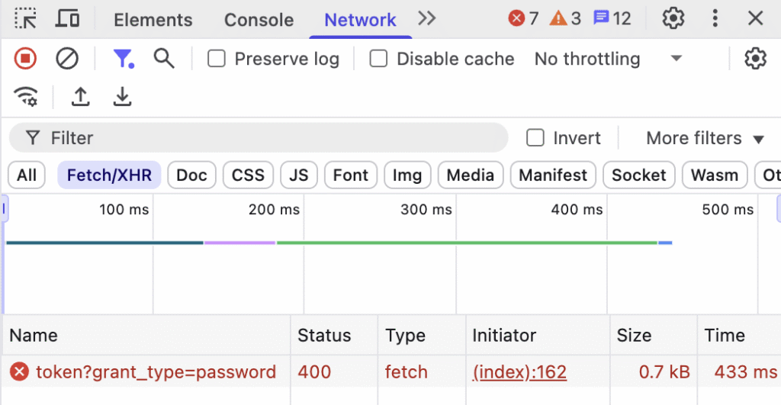The image size is (781, 405).
Task: Switch to the Console tab
Action: [x=259, y=20]
